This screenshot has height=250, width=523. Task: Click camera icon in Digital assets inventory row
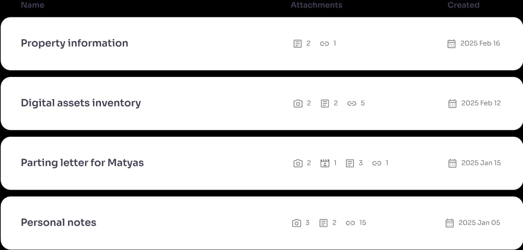tap(298, 104)
